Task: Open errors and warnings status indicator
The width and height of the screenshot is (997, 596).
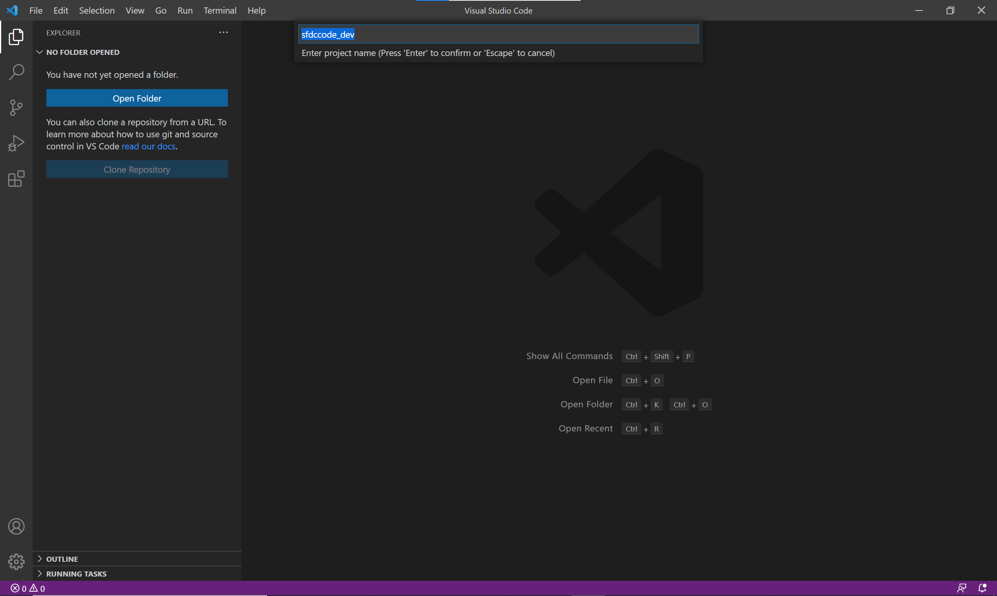Action: [x=28, y=588]
